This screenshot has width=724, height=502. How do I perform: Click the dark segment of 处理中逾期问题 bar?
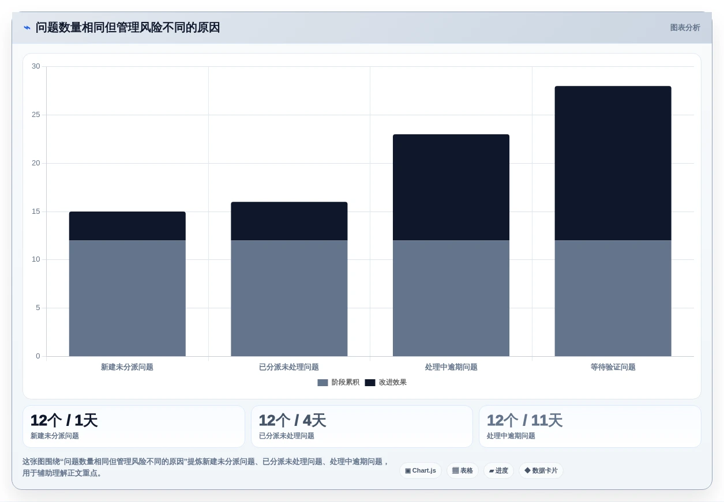coord(451,187)
